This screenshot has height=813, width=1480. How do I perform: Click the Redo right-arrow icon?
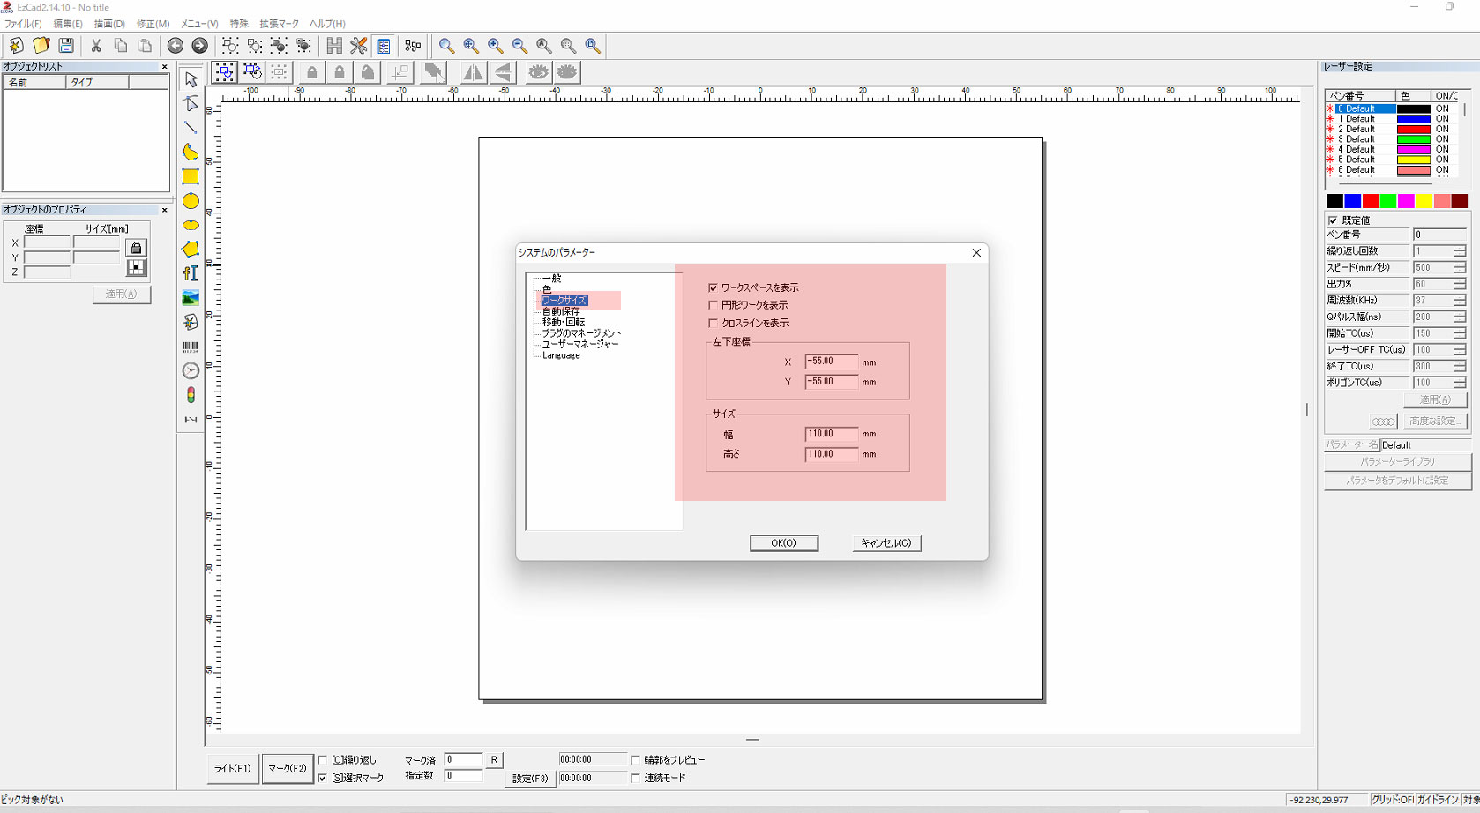pos(200,46)
